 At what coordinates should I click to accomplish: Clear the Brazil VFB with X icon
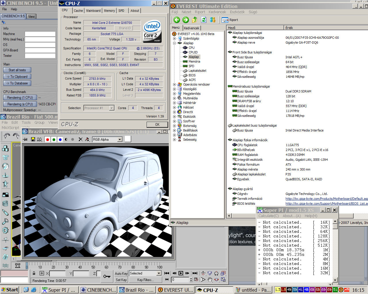80,140
